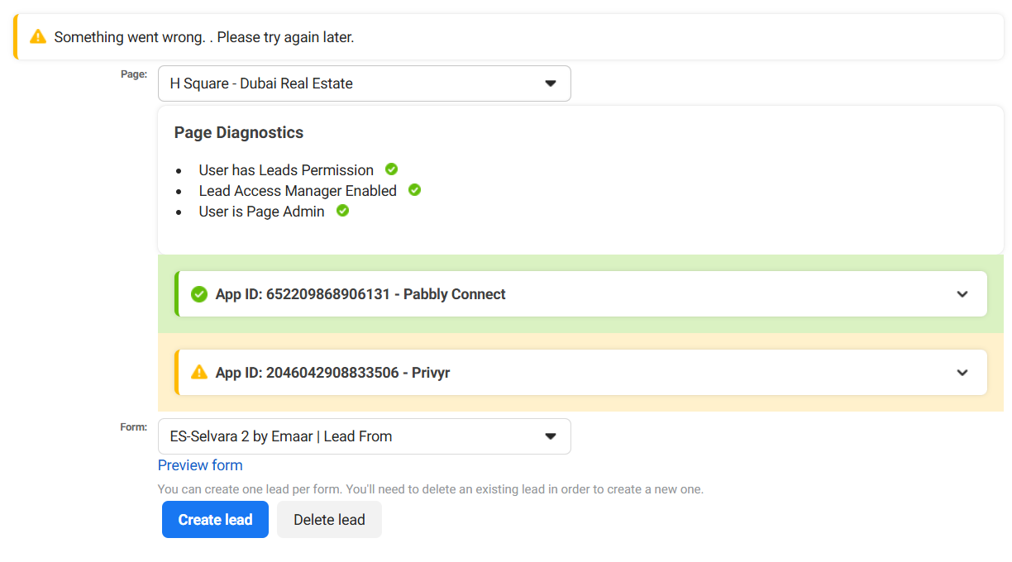1012x562 pixels.
Task: Click the 'App ID: 652209868906131 - Pabbly Connect' text
Action: pyautogui.click(x=360, y=294)
